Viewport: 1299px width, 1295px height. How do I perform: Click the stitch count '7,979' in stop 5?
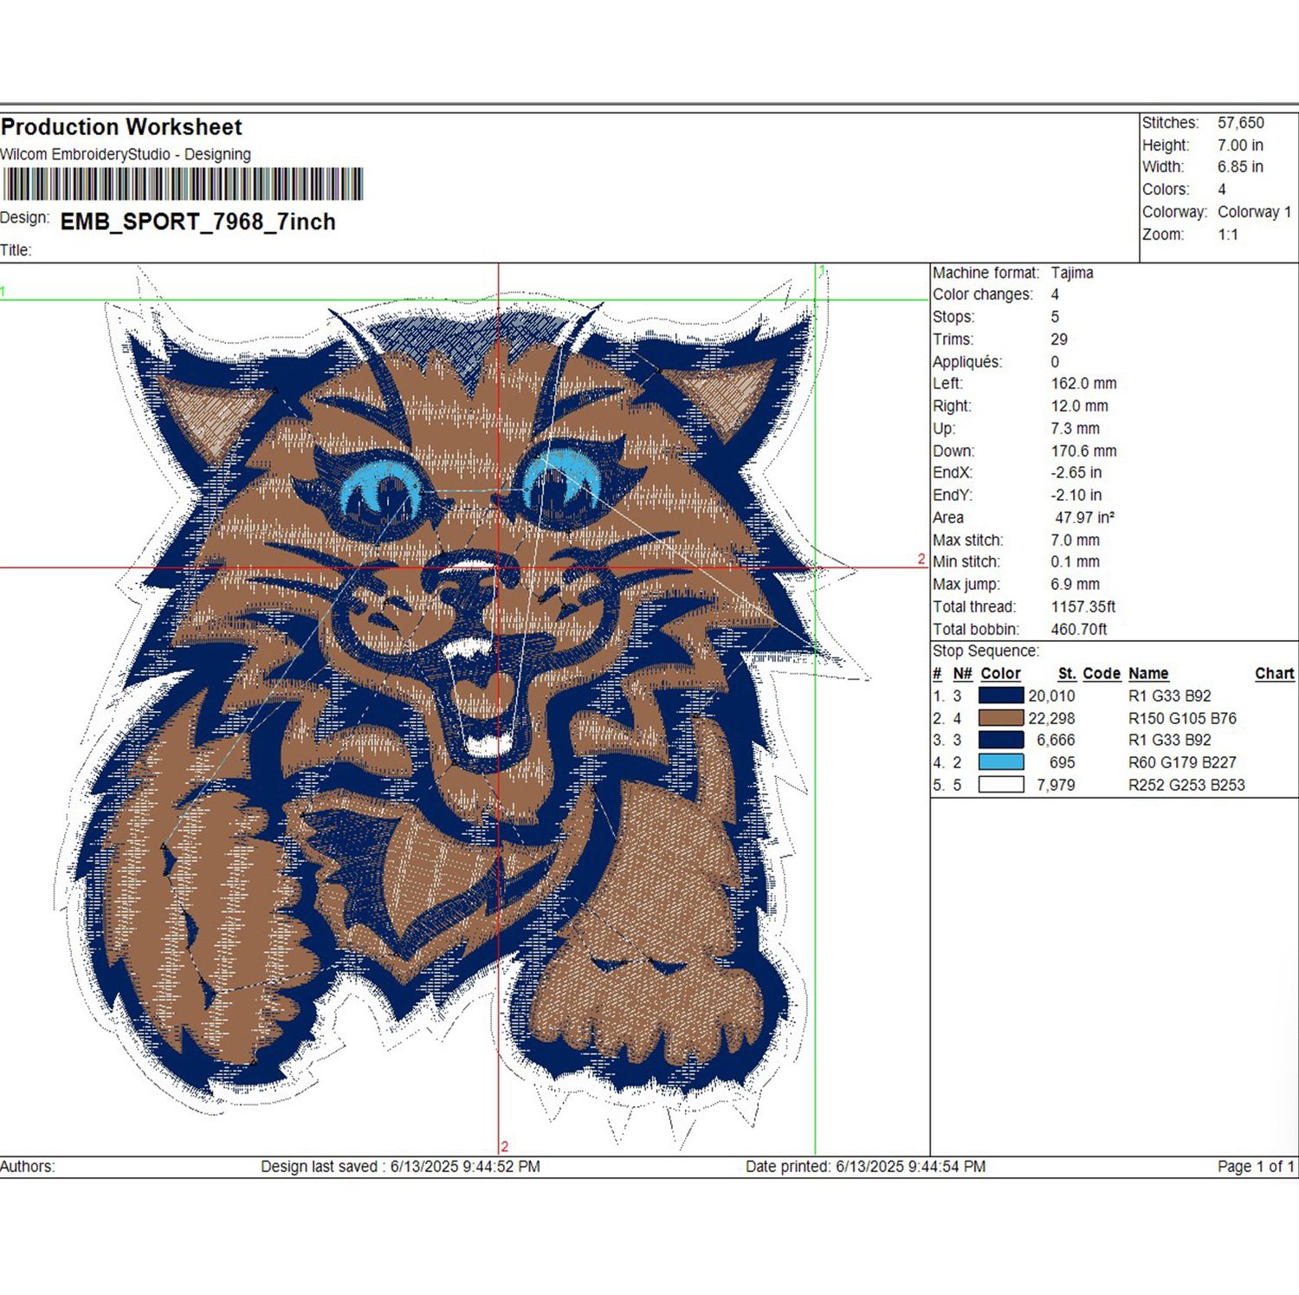1056,786
